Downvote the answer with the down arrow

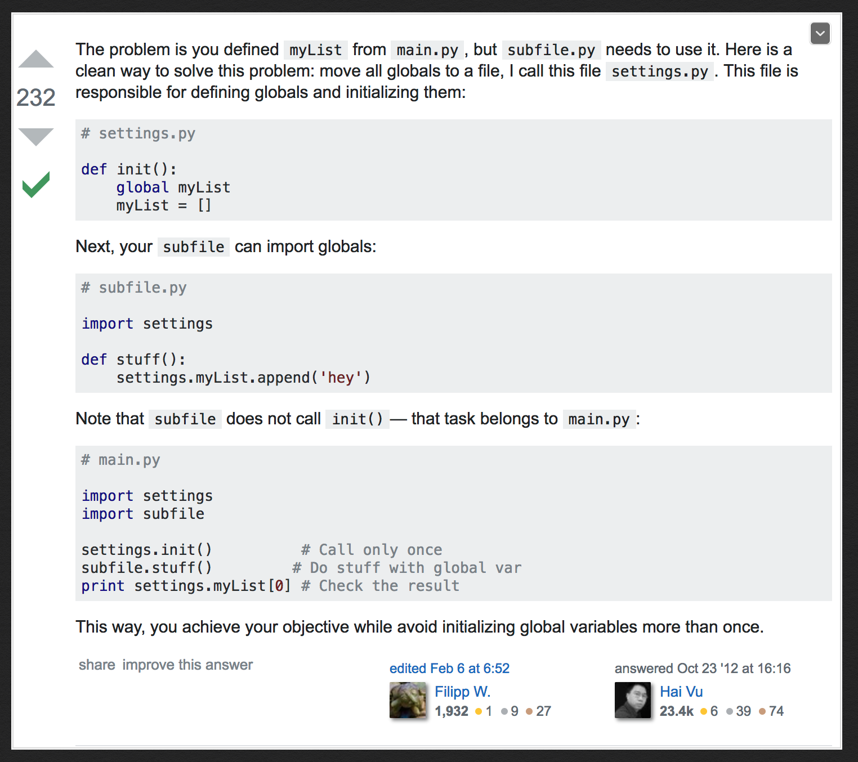[x=36, y=136]
